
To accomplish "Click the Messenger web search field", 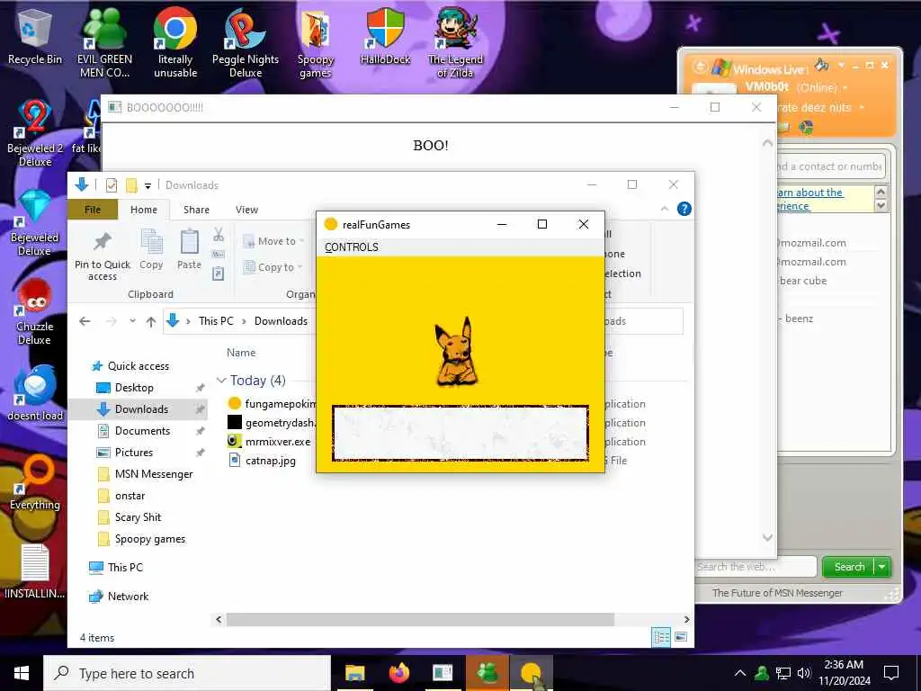I will (756, 567).
